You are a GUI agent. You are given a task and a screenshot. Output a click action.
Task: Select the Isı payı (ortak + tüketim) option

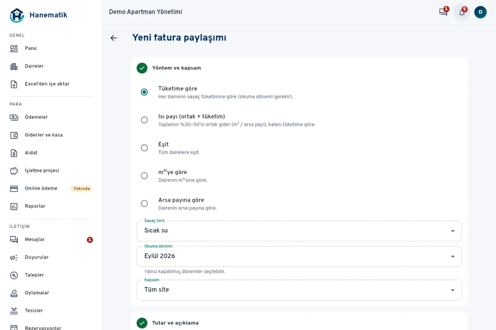pyautogui.click(x=144, y=120)
